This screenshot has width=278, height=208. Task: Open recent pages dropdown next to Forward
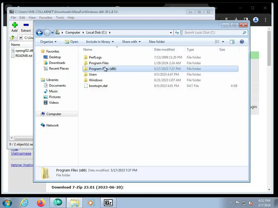[52, 32]
